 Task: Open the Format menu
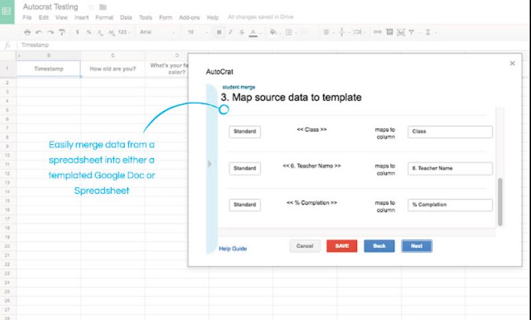click(x=104, y=17)
